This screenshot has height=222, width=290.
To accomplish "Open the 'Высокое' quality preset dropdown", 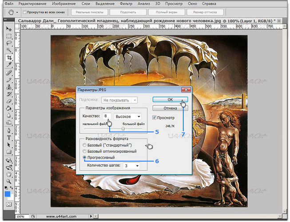I will pos(127,117).
